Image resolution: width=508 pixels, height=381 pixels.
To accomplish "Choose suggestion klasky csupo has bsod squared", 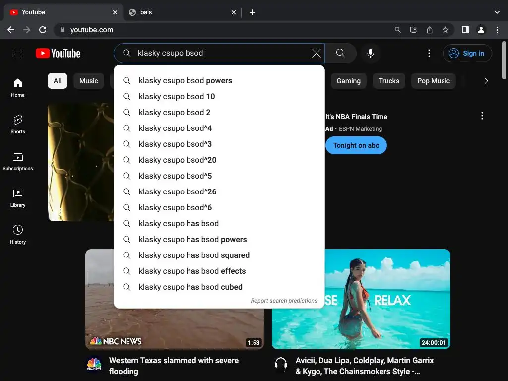I will point(219,255).
